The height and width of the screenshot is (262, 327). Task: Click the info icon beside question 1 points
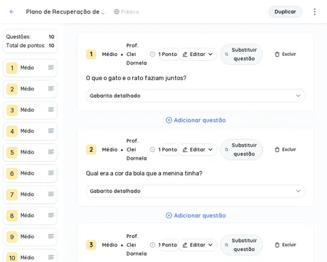tap(153, 54)
